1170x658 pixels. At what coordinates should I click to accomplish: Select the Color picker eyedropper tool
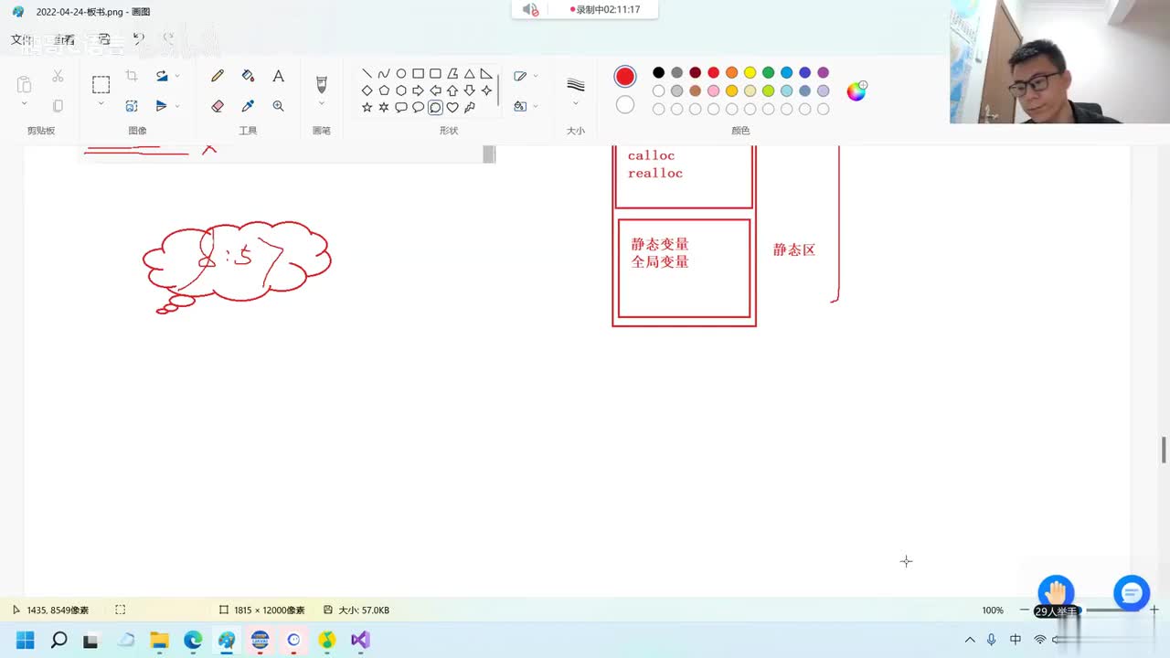248,106
